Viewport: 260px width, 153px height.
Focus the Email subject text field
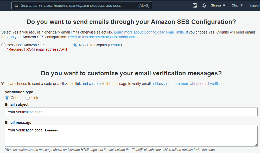131,112
